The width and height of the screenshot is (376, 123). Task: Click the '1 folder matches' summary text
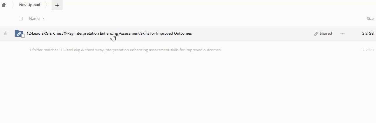pyautogui.click(x=125, y=50)
